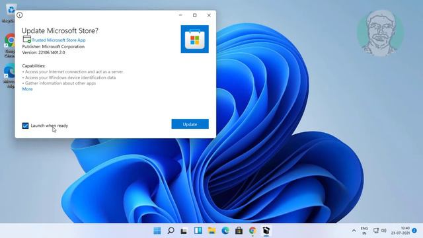Switch the ENG IN input language
The image size is (423, 238).
click(364, 231)
